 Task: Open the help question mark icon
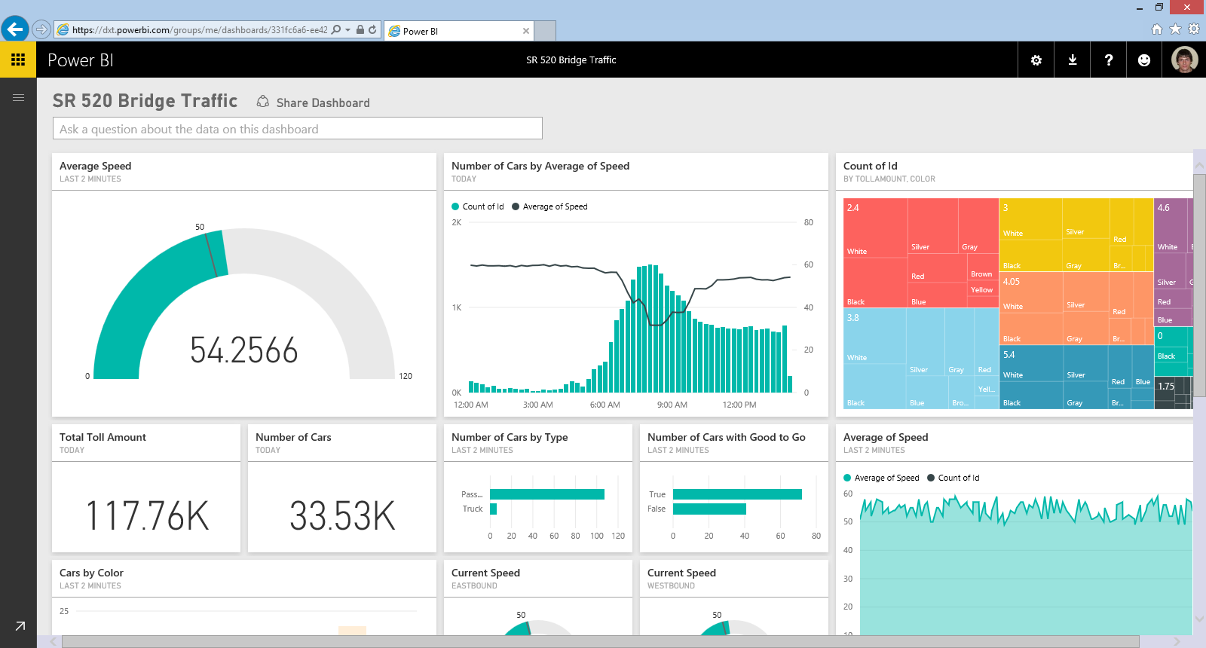1108,60
